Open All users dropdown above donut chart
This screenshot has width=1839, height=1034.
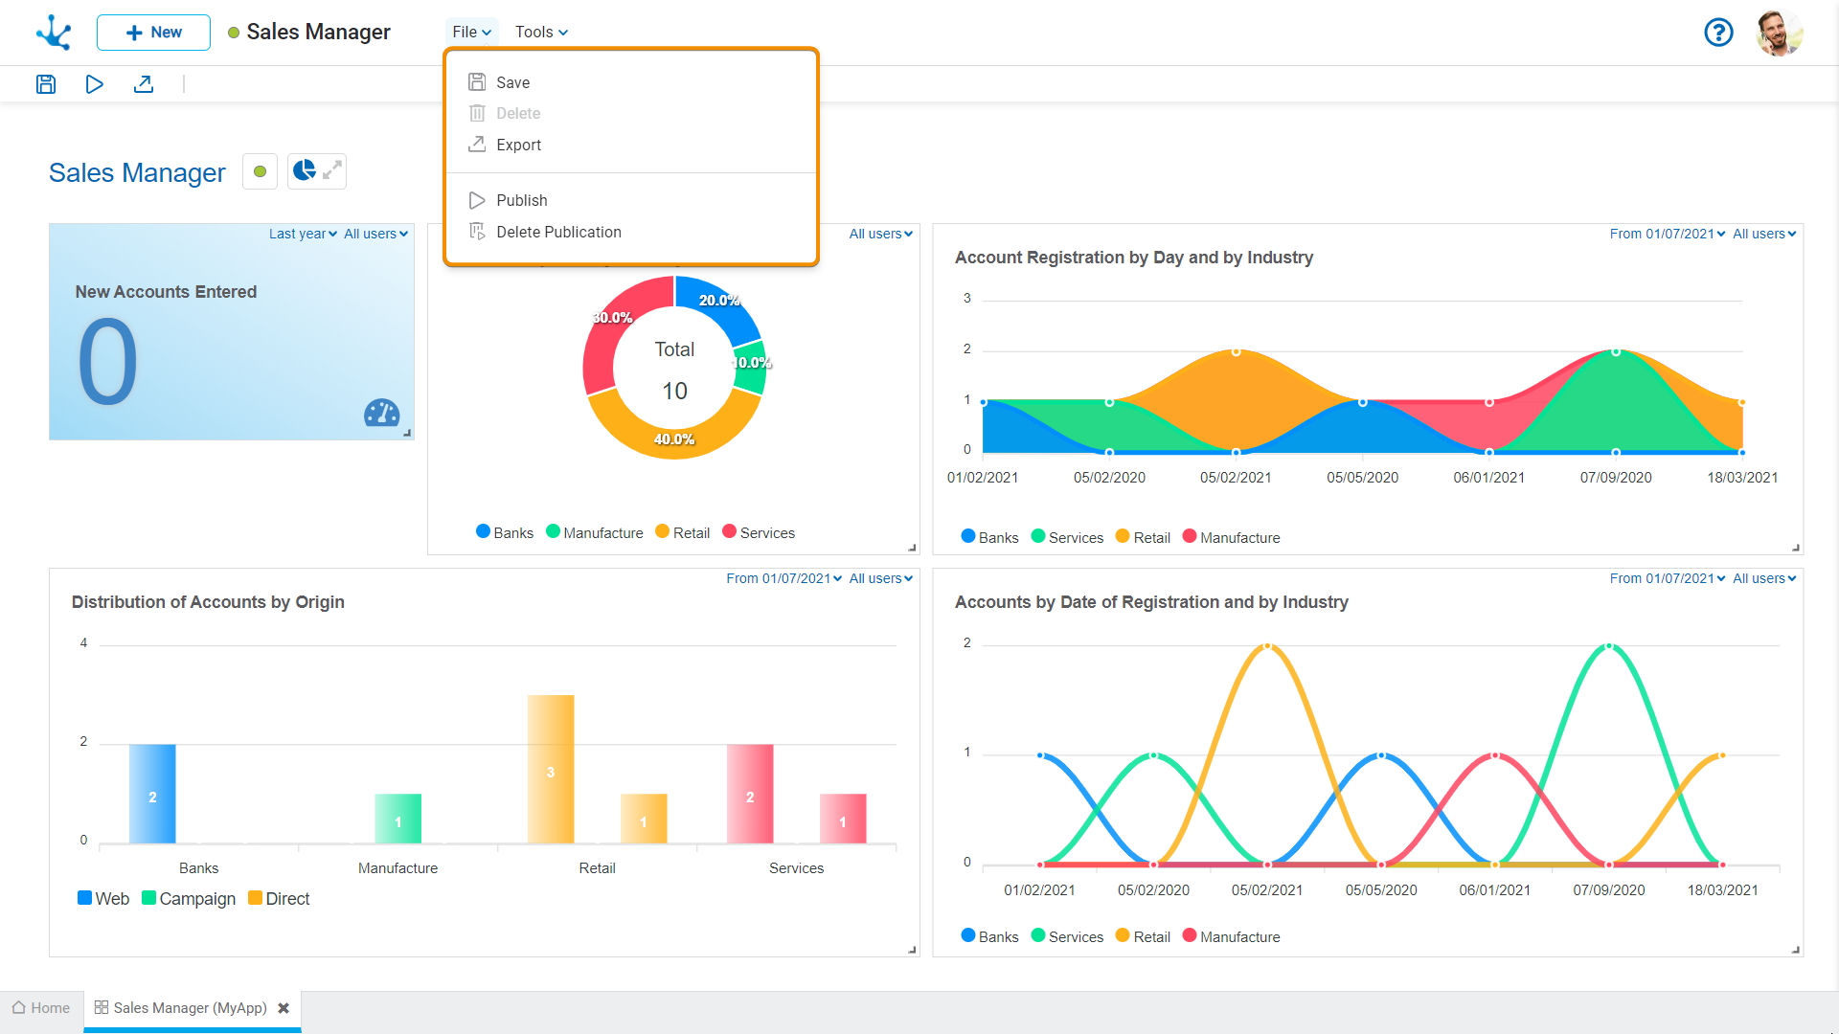click(880, 234)
